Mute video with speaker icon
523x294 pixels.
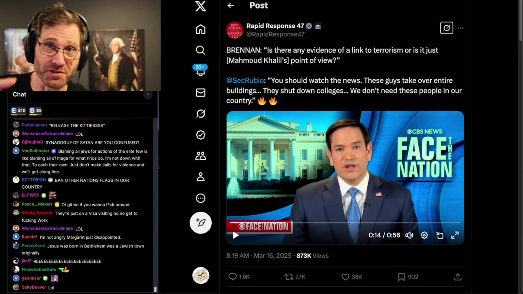click(x=409, y=235)
